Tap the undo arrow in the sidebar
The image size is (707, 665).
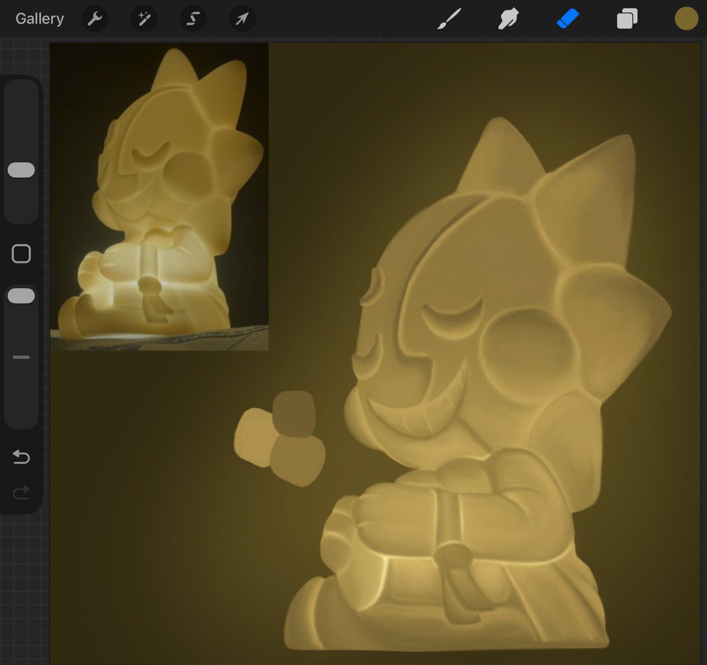21,457
